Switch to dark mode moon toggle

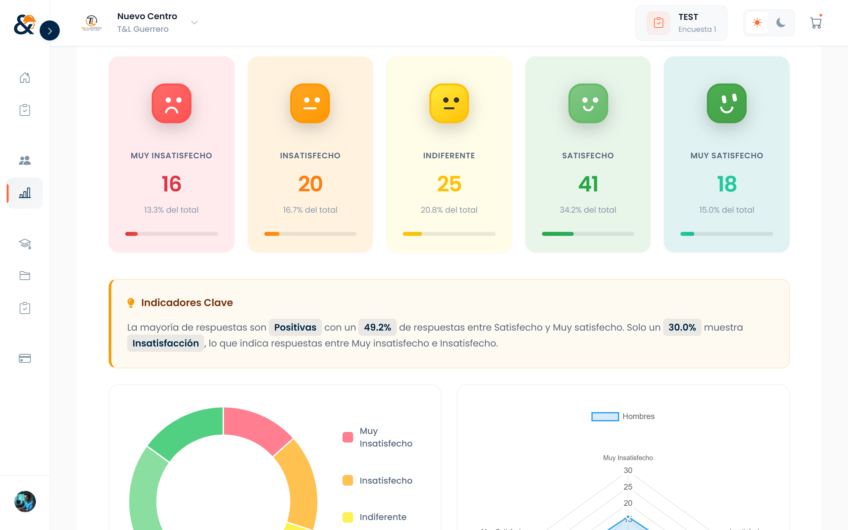(781, 23)
